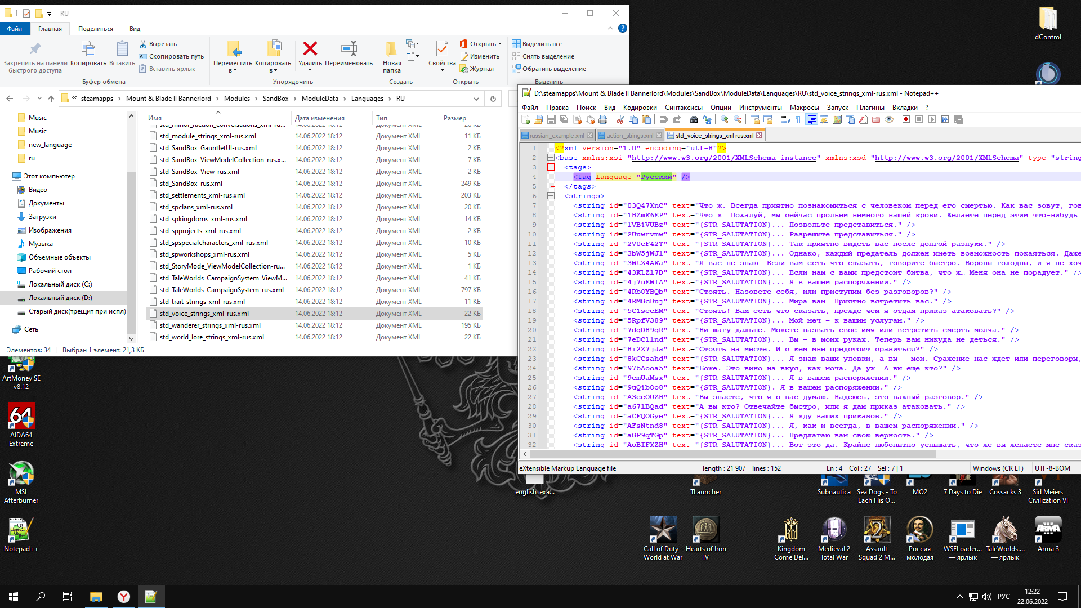Toggle indent guide display in Notepad++
Image resolution: width=1081 pixels, height=608 pixels.
[811, 119]
